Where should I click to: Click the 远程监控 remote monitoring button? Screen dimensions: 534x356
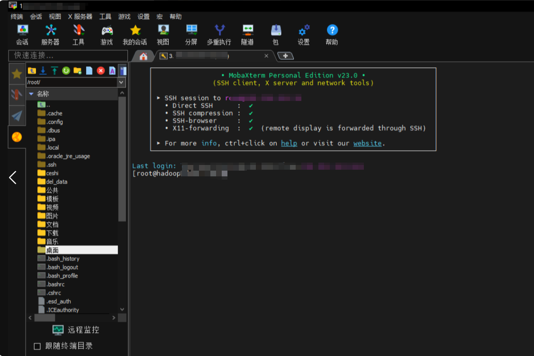[x=76, y=330]
